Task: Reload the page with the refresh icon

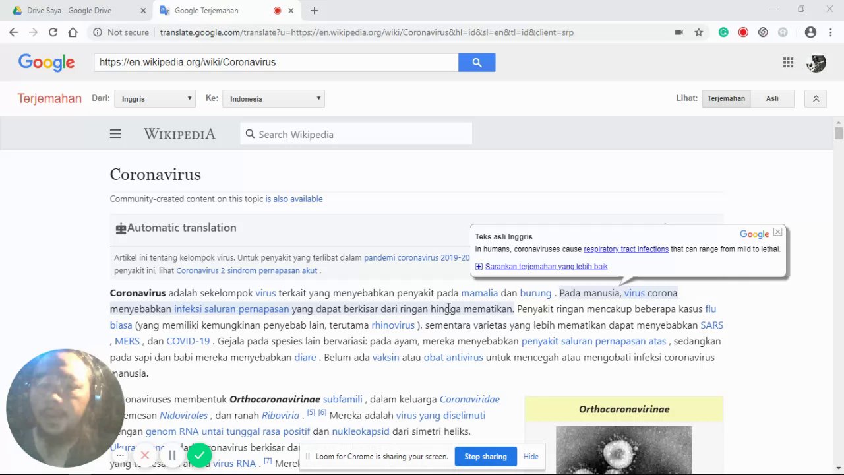Action: tap(53, 32)
